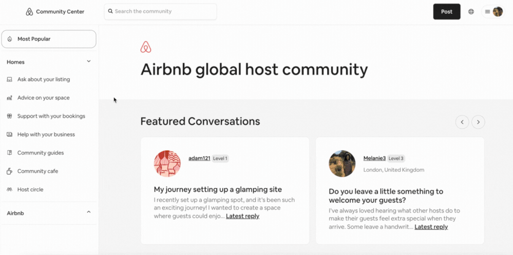The height and width of the screenshot is (255, 513).
Task: Click the Airbnb logo in header
Action: click(x=29, y=12)
